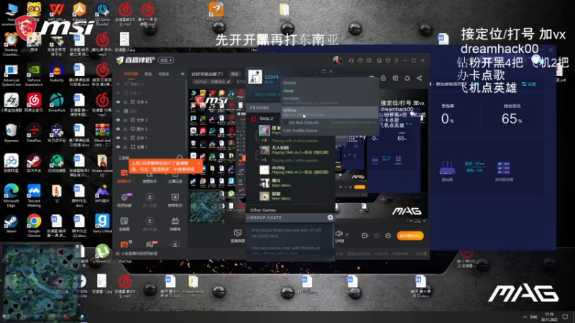Click the headset support icon in streaming app title bar
Image resolution: width=575 pixels, height=323 pixels.
(x=351, y=60)
